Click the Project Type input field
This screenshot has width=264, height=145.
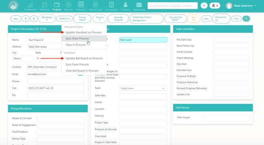click(x=143, y=123)
